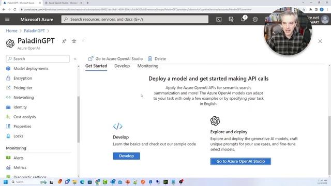
Task: Click the Microsoft Azure portal title
Action: point(37,20)
